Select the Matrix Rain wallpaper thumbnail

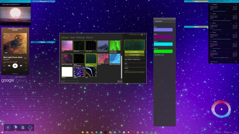(79, 45)
